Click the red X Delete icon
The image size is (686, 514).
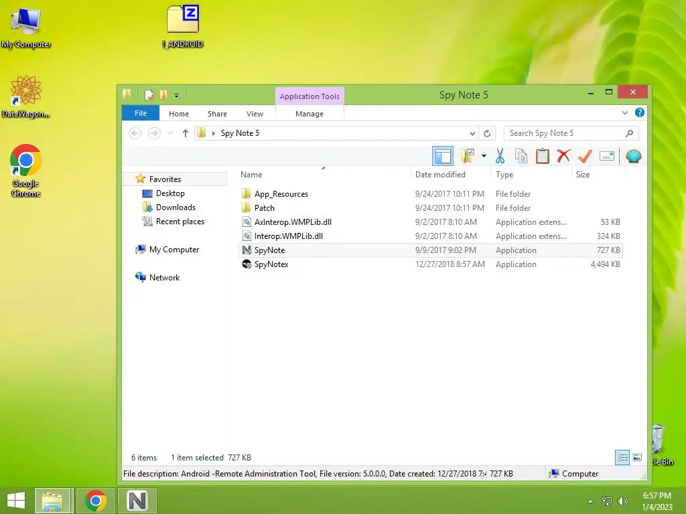(563, 155)
